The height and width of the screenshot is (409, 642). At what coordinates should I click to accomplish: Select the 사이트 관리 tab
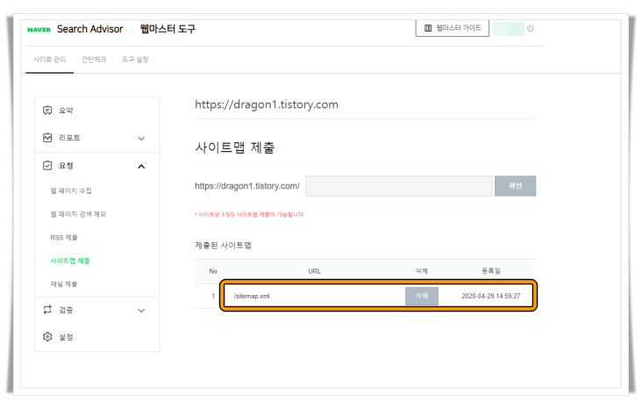click(49, 60)
